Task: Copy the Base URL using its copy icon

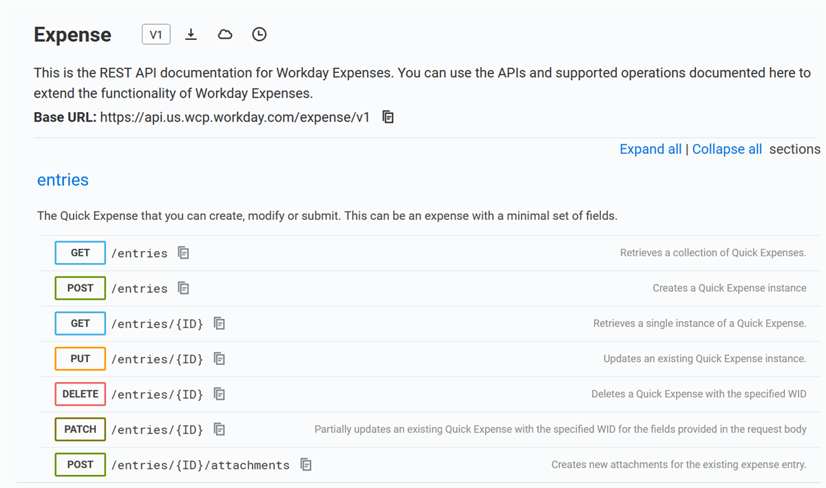Action: pyautogui.click(x=388, y=118)
